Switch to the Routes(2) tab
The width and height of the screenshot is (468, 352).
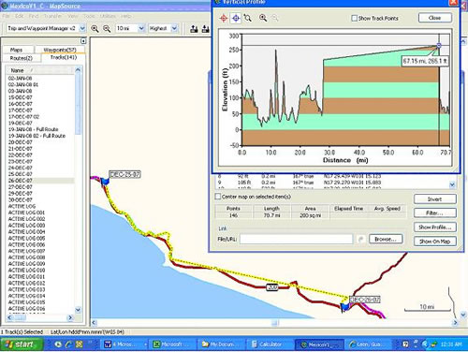coord(22,58)
